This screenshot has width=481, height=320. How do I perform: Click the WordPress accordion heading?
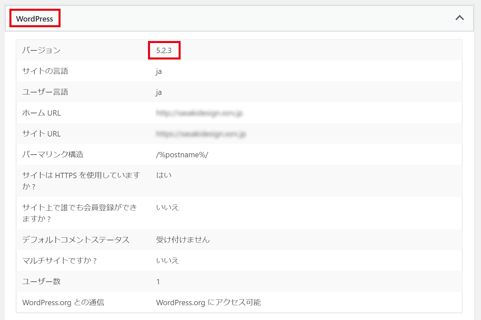pyautogui.click(x=35, y=19)
